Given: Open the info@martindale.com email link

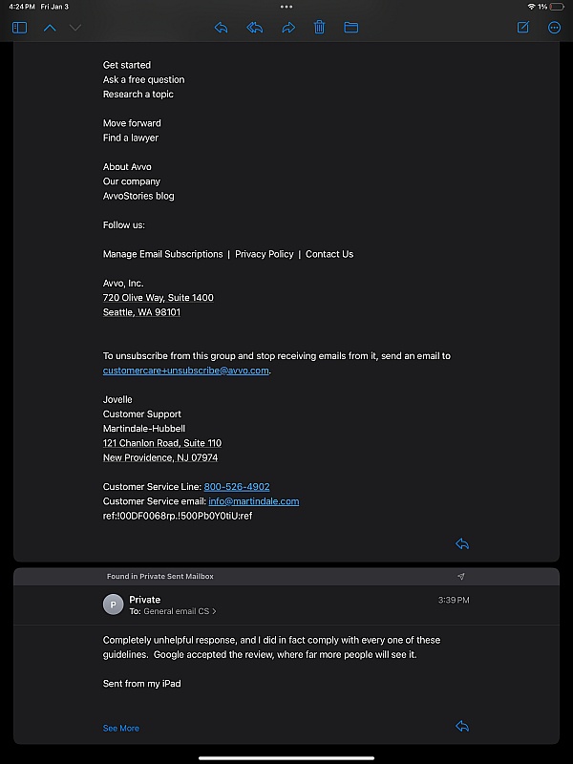Looking at the screenshot, I should tap(254, 501).
